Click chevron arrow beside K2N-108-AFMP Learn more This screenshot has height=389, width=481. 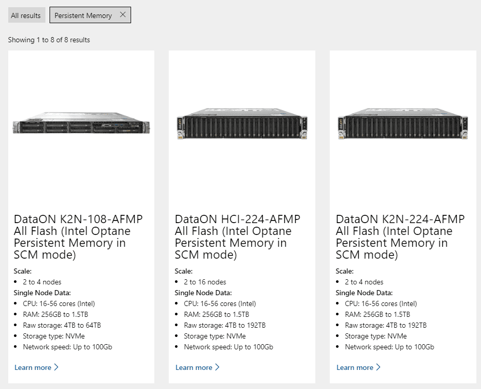(56, 367)
